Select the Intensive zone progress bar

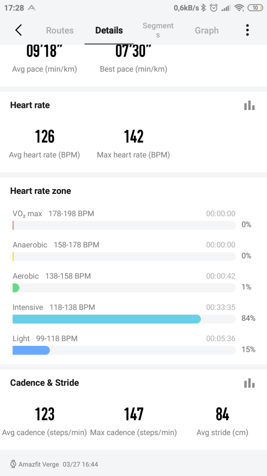click(x=107, y=319)
